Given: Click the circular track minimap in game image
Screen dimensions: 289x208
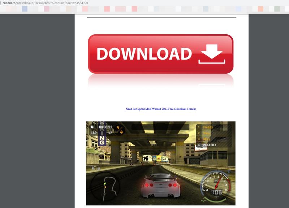Looking at the screenshot, I should [x=105, y=187].
